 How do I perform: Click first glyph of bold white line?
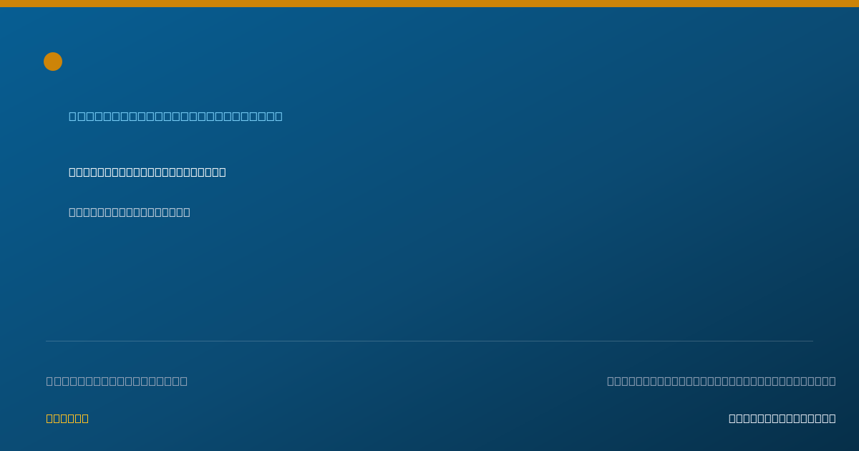[72, 172]
